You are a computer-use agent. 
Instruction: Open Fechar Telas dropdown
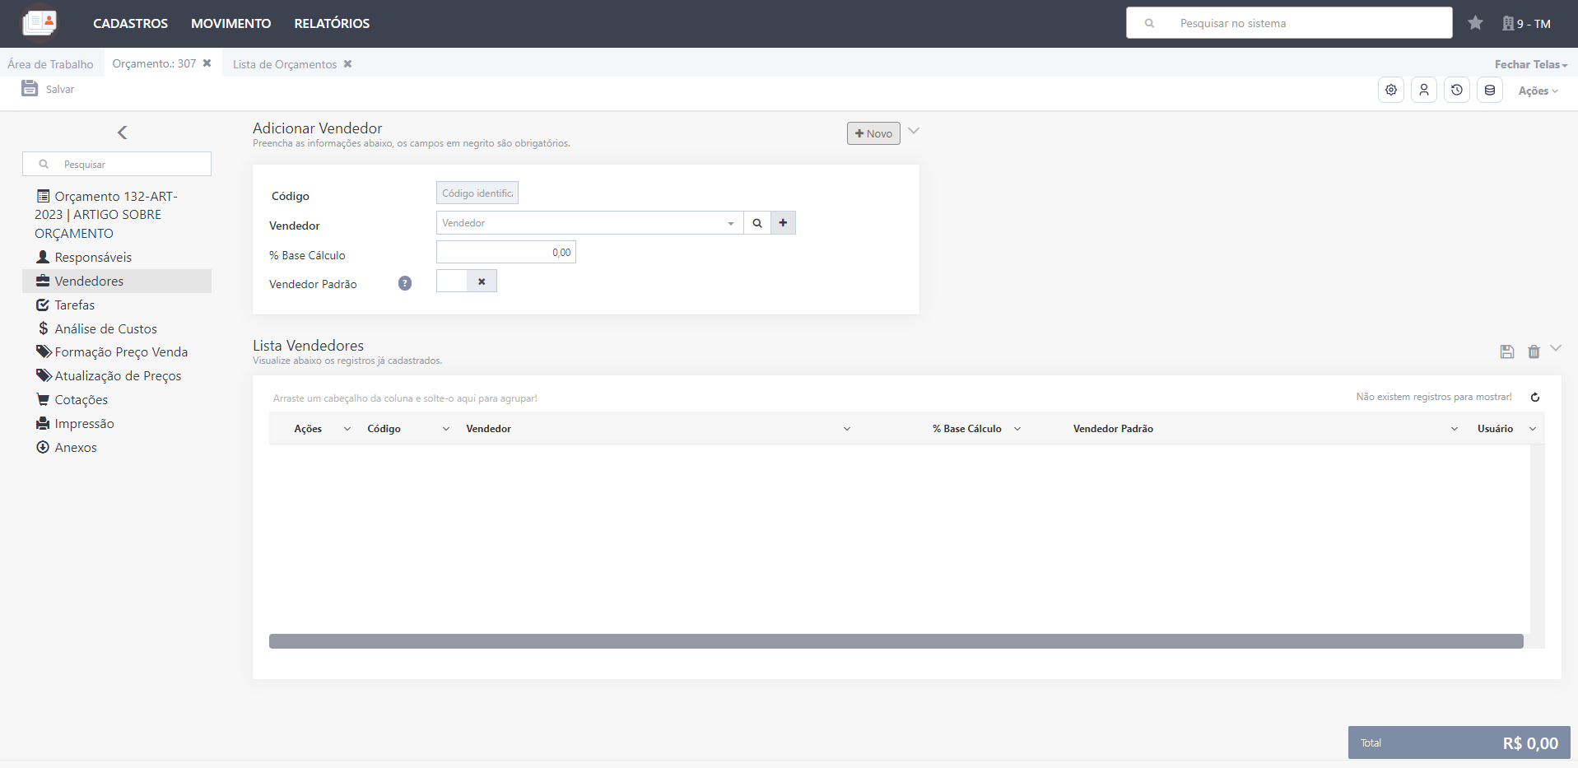coord(1531,64)
